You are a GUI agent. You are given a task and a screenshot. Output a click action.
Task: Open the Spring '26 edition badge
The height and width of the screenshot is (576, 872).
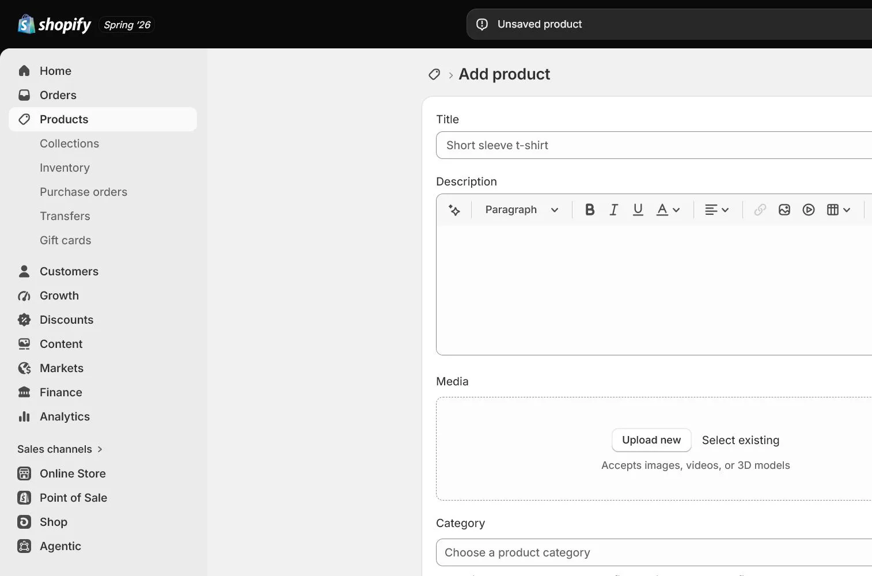click(x=127, y=25)
